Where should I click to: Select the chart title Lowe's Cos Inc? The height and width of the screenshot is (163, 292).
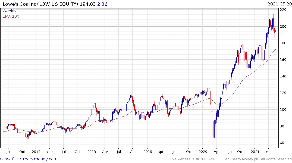[20, 4]
